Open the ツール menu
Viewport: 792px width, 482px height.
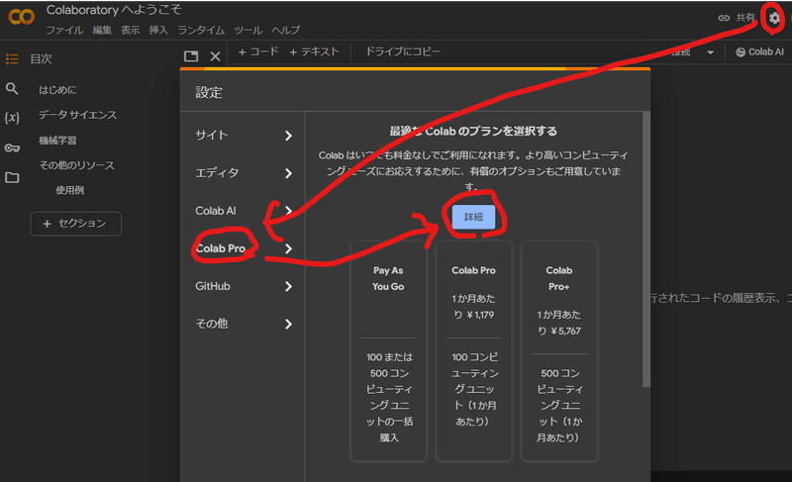248,31
